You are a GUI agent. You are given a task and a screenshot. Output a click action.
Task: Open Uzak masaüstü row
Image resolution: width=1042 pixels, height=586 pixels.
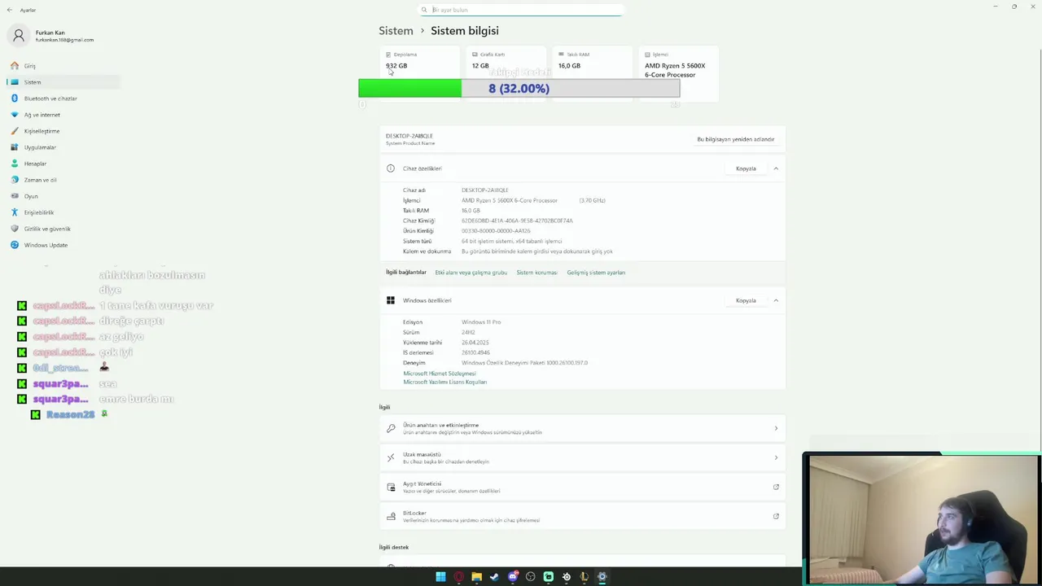pyautogui.click(x=582, y=457)
